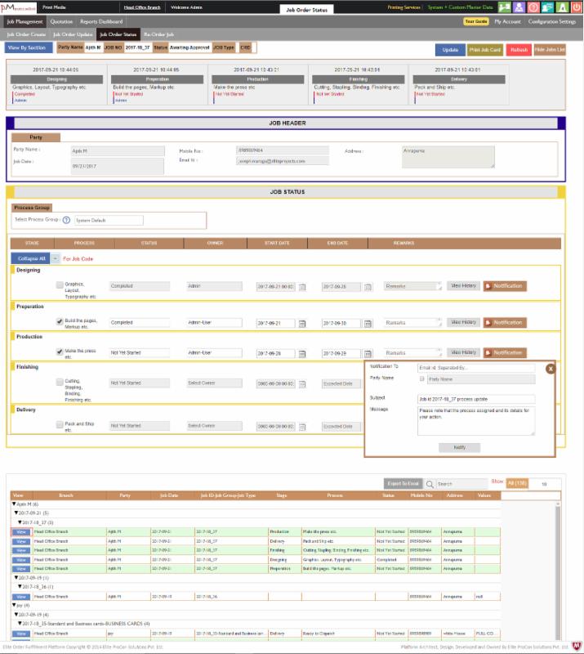Open the Finishing Select Owner dropdown
This screenshot has width=584, height=654.
214,383
